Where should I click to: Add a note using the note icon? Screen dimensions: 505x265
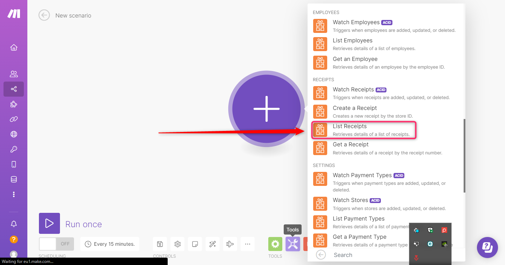tap(195, 244)
